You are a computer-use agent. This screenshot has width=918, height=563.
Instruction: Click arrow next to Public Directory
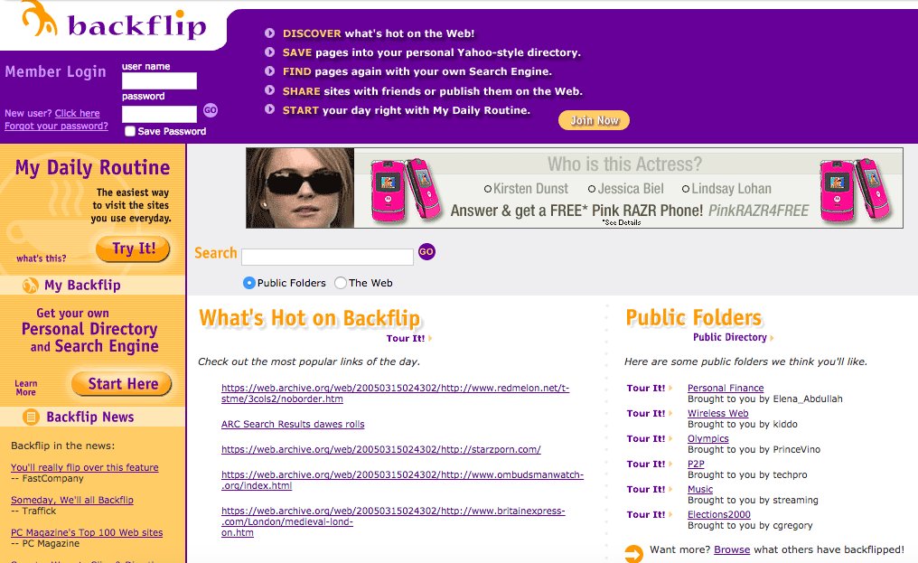[773, 337]
